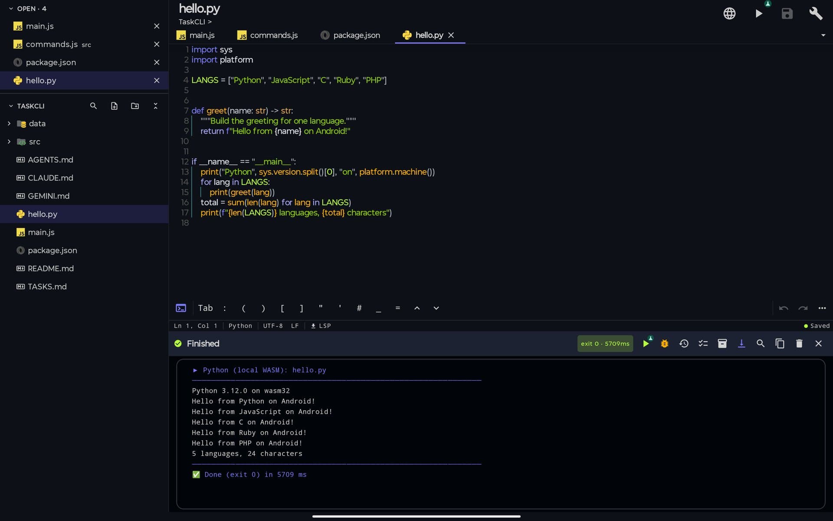Click the save disk icon

[x=787, y=13]
